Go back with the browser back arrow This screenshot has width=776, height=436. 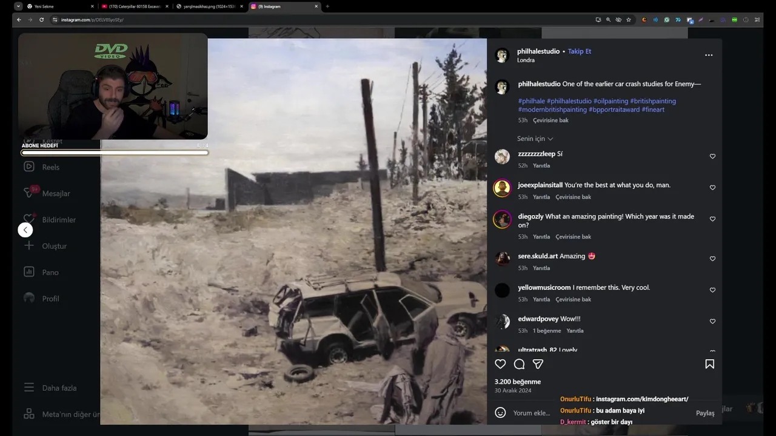click(19, 19)
